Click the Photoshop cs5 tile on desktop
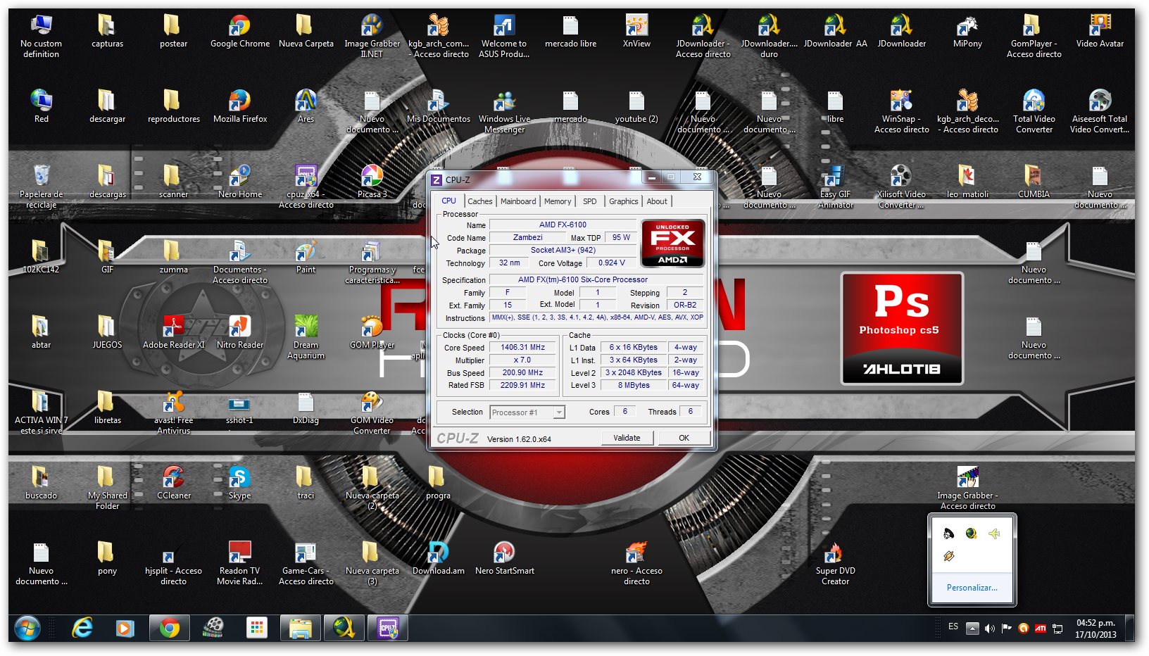The image size is (1149, 656). tap(902, 329)
